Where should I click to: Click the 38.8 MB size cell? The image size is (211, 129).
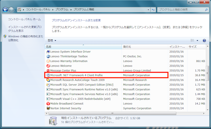coord(200,75)
